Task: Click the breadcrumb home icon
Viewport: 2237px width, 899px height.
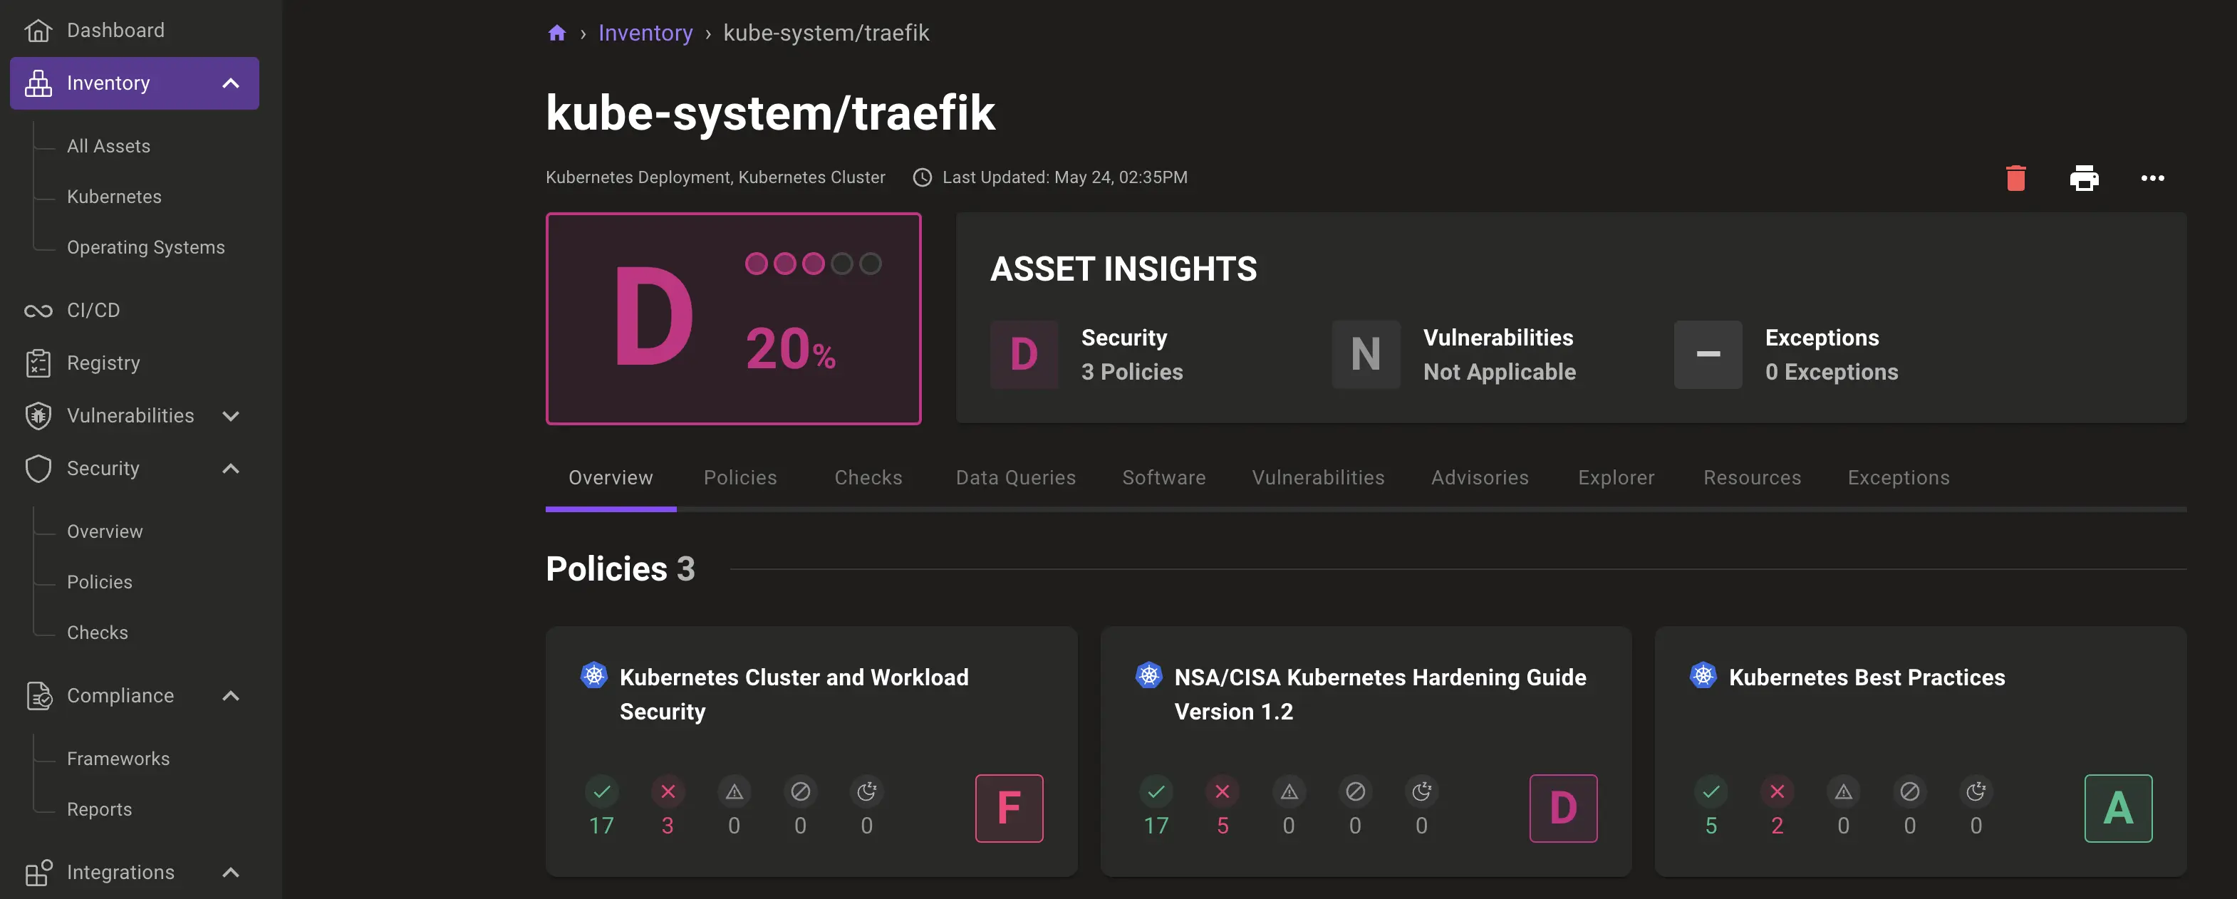Action: (556, 33)
